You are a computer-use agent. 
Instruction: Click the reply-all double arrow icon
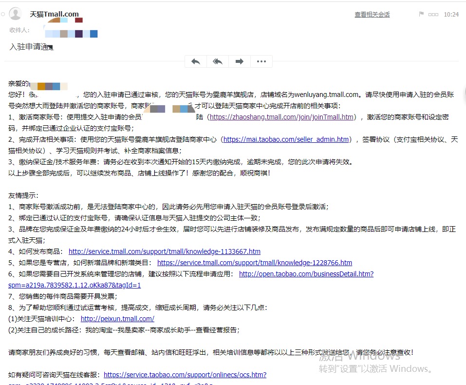(218, 61)
